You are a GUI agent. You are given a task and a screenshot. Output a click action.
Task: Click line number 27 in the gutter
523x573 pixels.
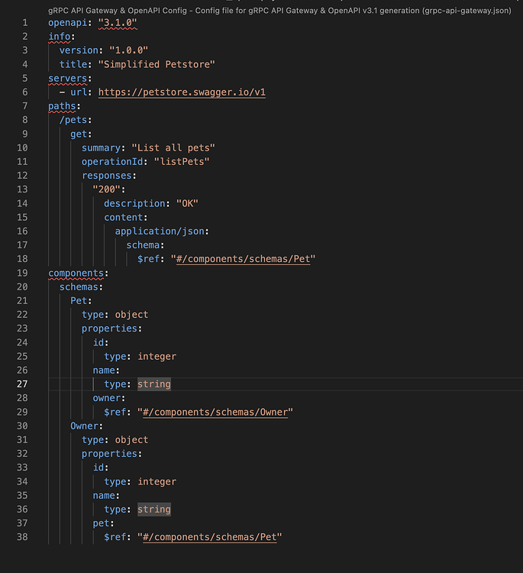[22, 384]
